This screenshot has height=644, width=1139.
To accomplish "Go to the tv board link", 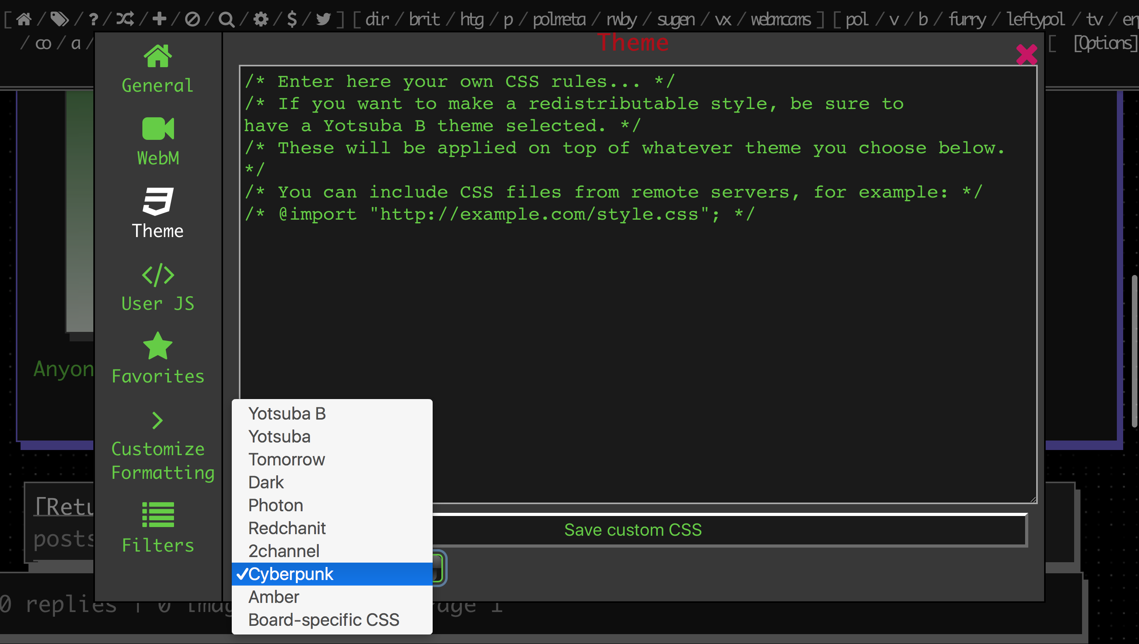I will [x=1094, y=19].
